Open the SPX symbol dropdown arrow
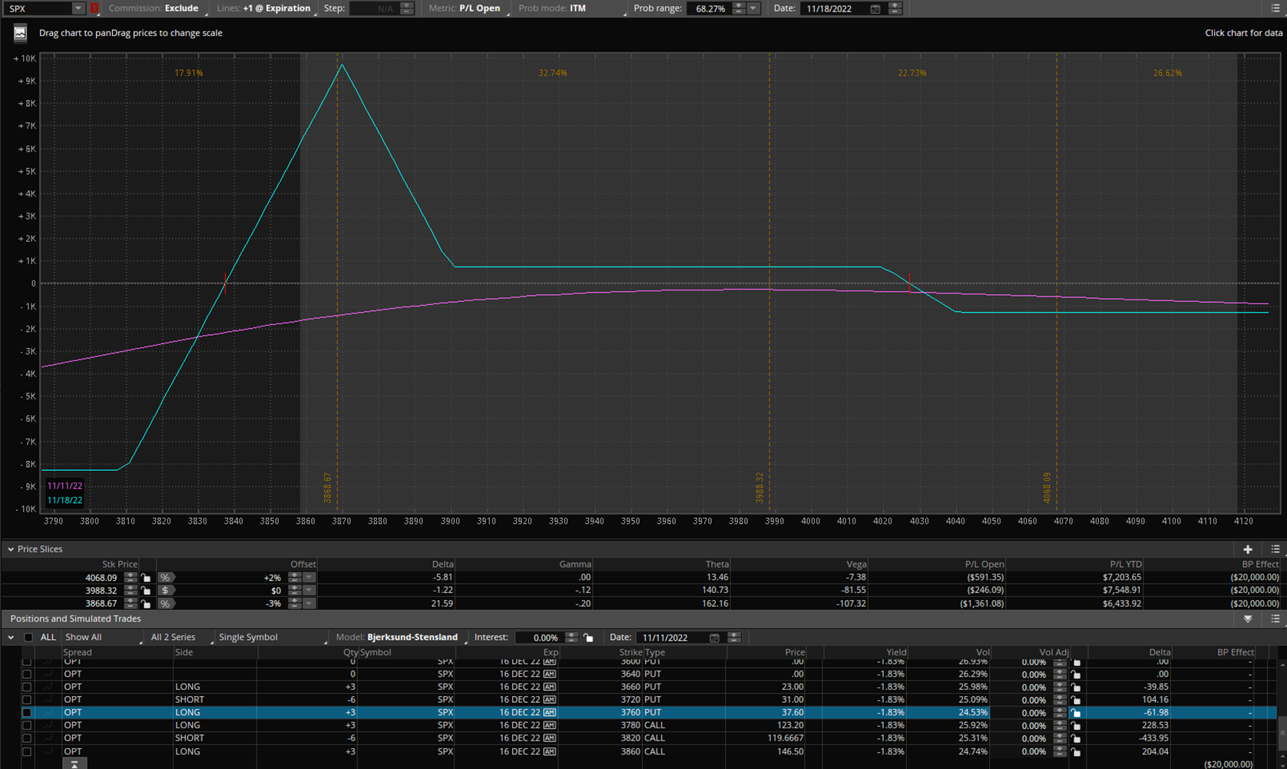 click(78, 8)
